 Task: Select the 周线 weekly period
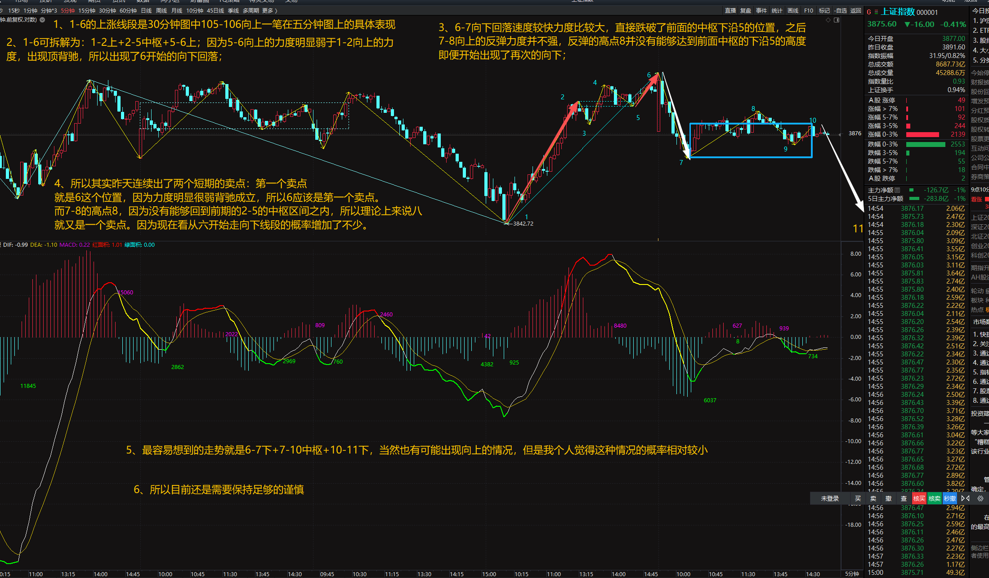click(x=161, y=10)
